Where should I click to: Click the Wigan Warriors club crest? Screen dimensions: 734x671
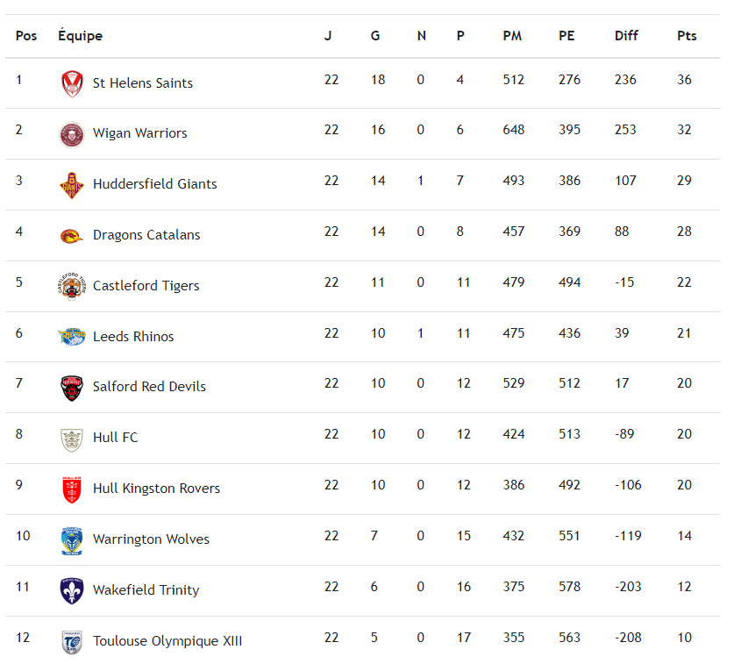click(72, 134)
